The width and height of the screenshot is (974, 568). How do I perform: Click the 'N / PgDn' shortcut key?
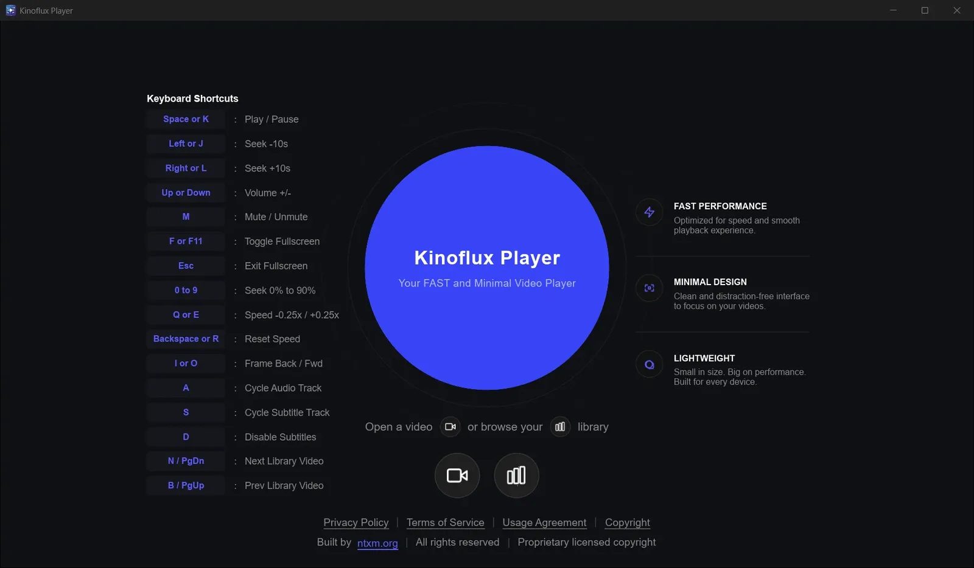click(x=186, y=461)
